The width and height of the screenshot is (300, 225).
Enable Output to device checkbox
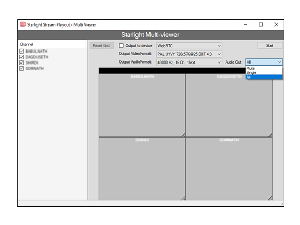click(121, 45)
